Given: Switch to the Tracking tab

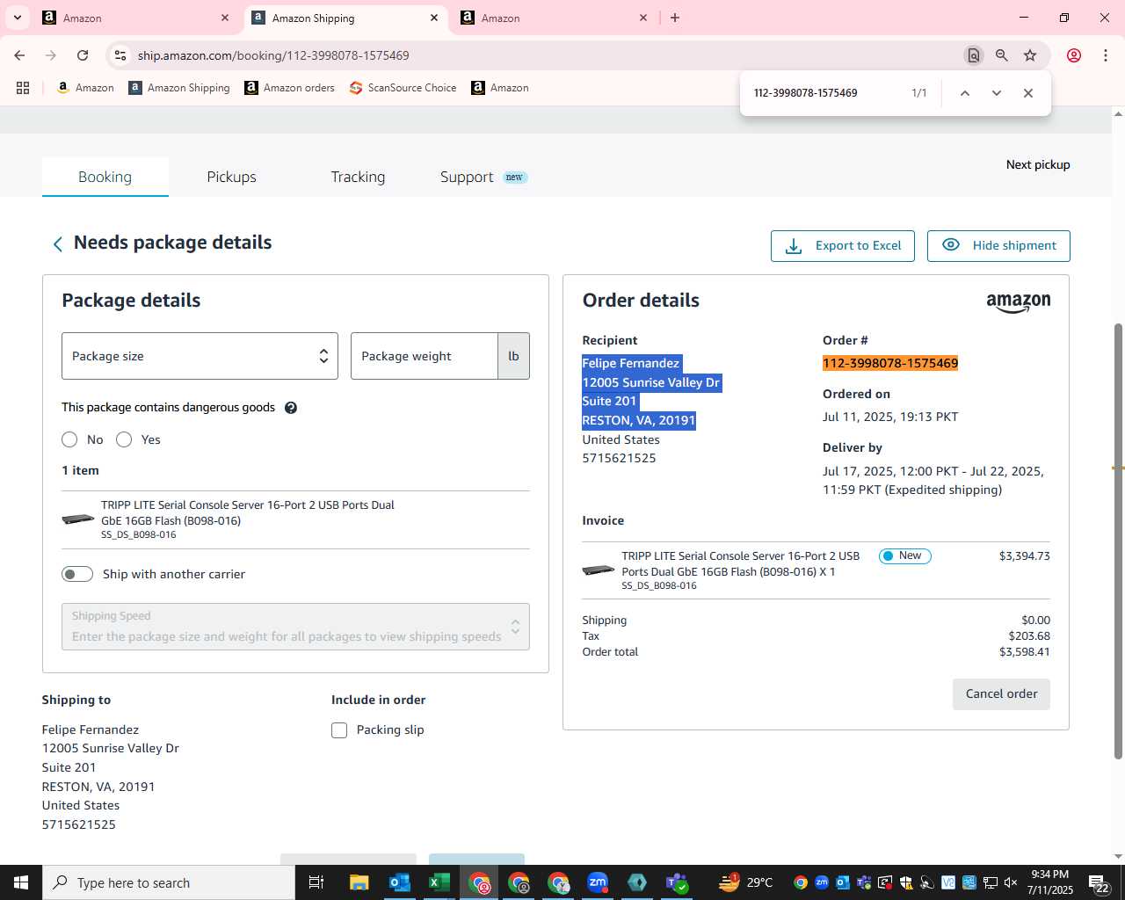Looking at the screenshot, I should click(x=358, y=177).
